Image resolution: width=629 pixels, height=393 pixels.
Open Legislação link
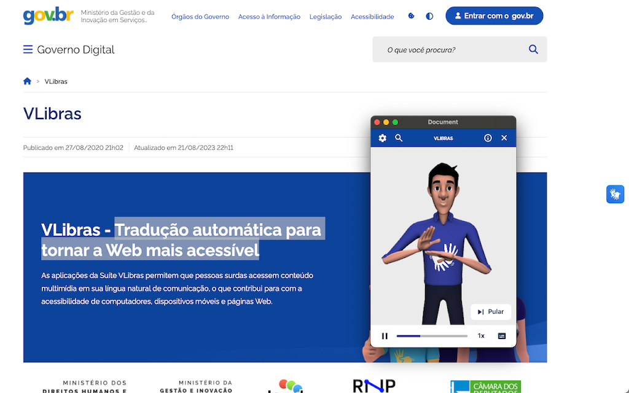click(326, 17)
